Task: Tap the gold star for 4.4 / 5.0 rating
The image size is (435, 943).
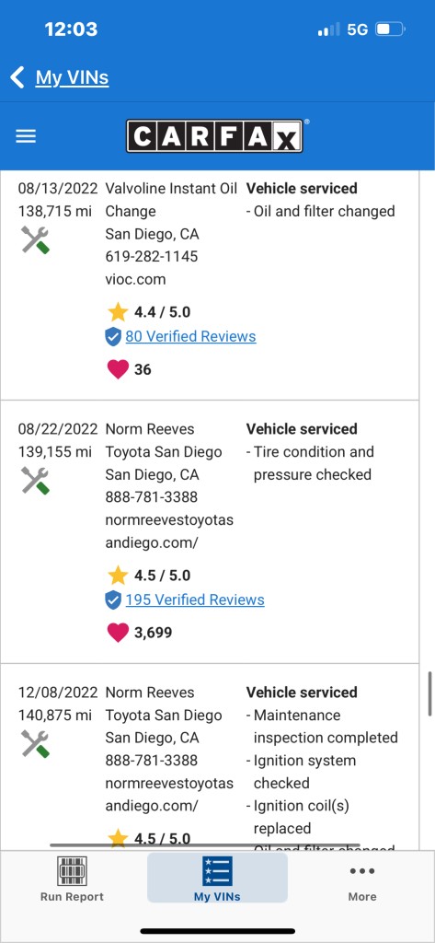Action: [x=118, y=311]
